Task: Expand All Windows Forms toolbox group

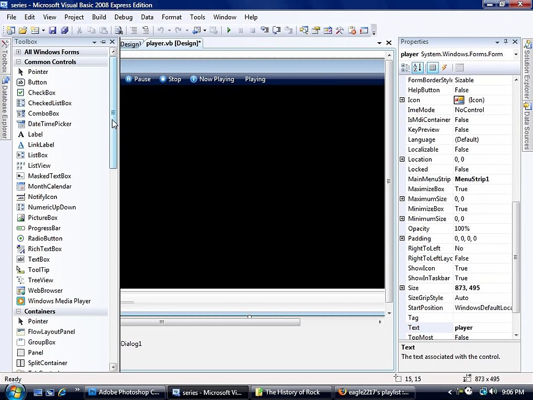Action: 19,52
